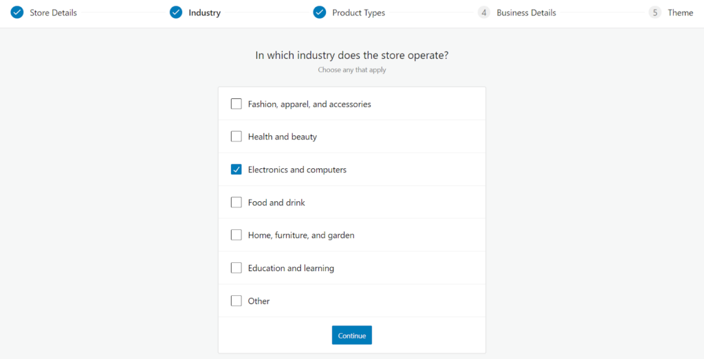Check the Education and learning checkbox

(x=236, y=268)
